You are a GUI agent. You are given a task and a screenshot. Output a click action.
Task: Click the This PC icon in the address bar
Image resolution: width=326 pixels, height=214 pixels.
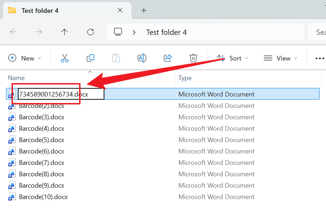click(118, 32)
